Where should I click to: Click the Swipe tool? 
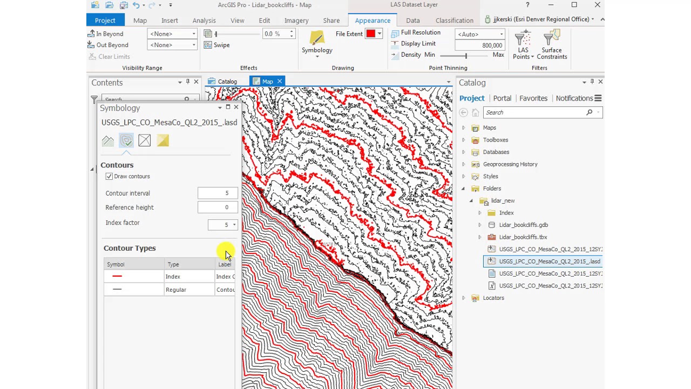pos(217,45)
